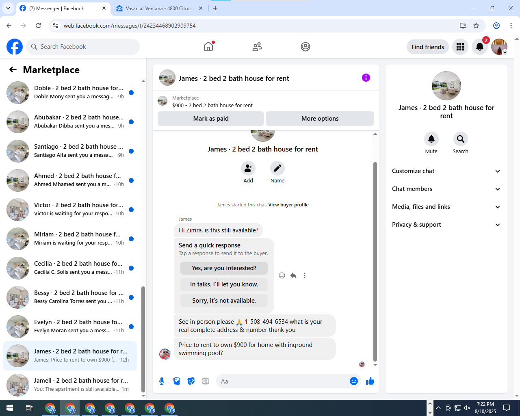
Task: Open the Doble conversation
Action: point(70,93)
